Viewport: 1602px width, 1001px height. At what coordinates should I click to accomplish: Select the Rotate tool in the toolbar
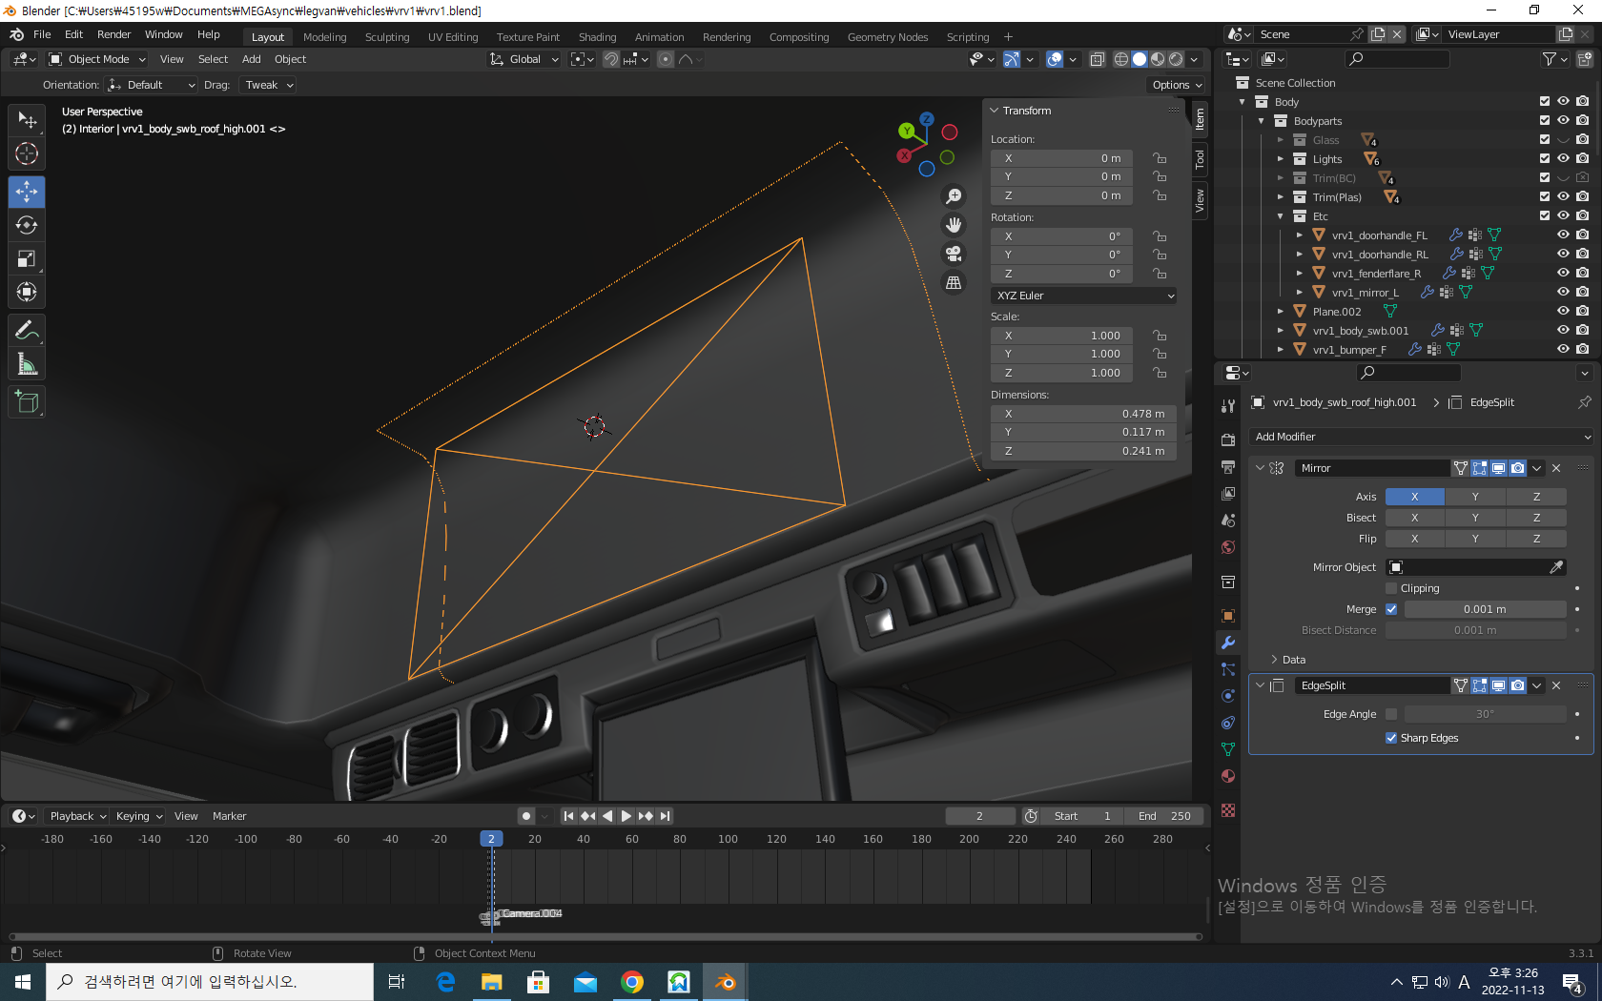click(27, 226)
